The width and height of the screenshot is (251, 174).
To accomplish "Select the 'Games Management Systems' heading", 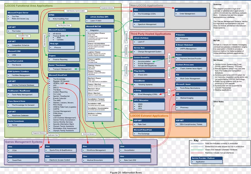I will [x=24, y=142].
